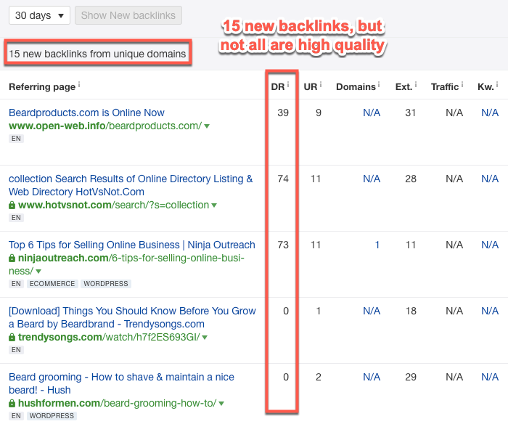Click info icon next to Kw. header
Image resolution: width=508 pixels, height=432 pixels.
pyautogui.click(x=497, y=84)
